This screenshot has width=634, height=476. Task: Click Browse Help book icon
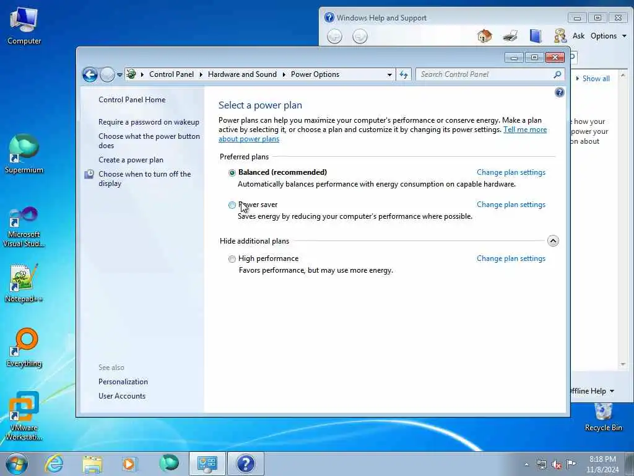(x=536, y=36)
